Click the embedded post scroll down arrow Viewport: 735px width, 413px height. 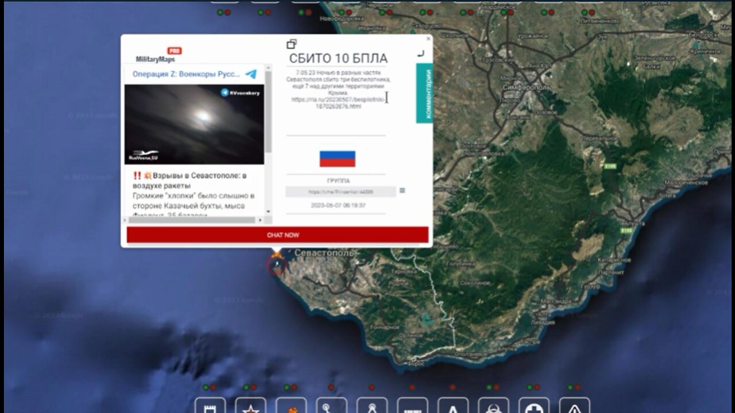(268, 212)
